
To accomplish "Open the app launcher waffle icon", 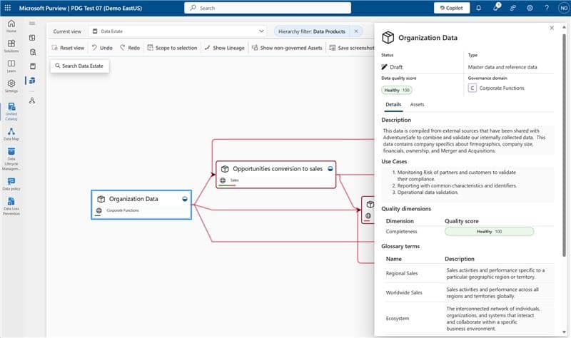I will pos(7,8).
